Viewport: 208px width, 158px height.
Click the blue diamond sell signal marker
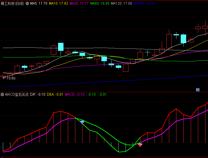tap(82, 122)
